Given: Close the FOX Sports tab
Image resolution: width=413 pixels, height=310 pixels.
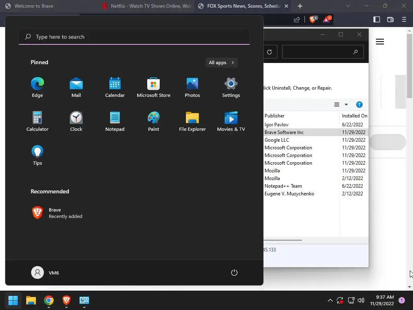Looking at the screenshot, I should tap(286, 6).
